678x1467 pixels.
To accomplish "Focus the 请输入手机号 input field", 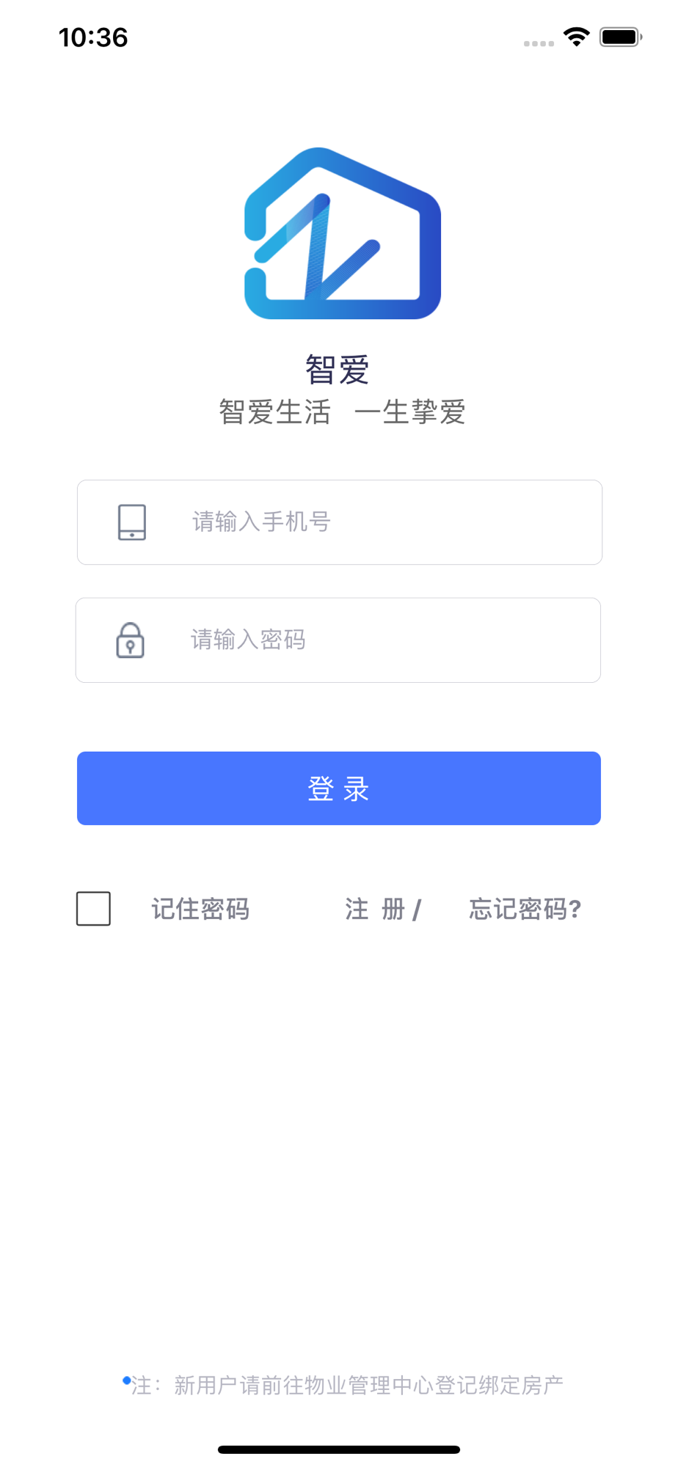I will 340,522.
